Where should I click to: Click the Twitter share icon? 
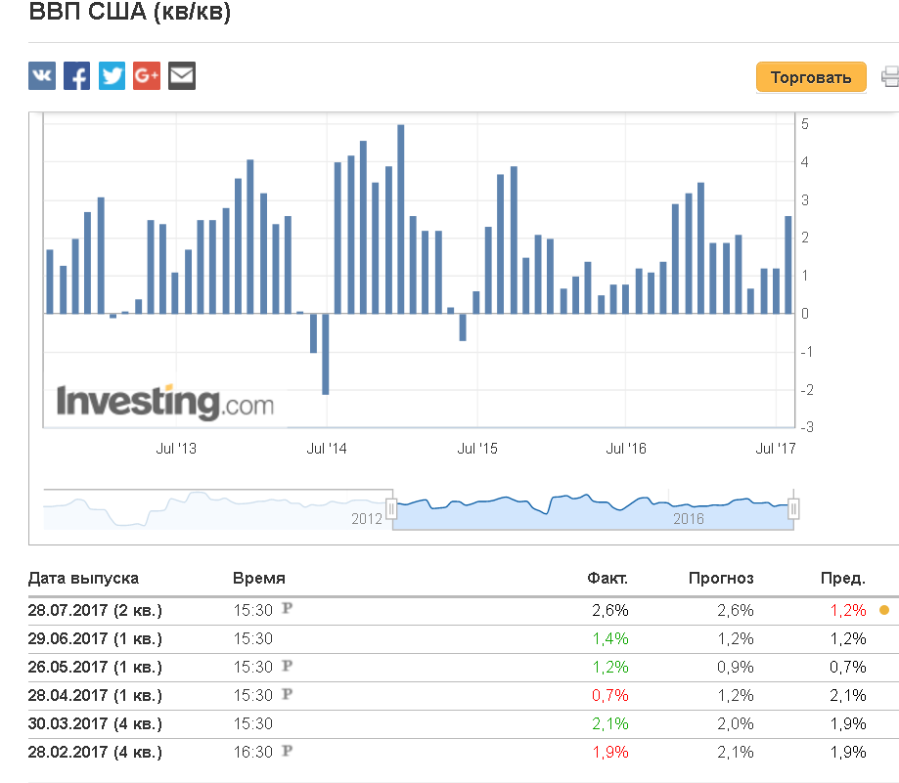112,75
